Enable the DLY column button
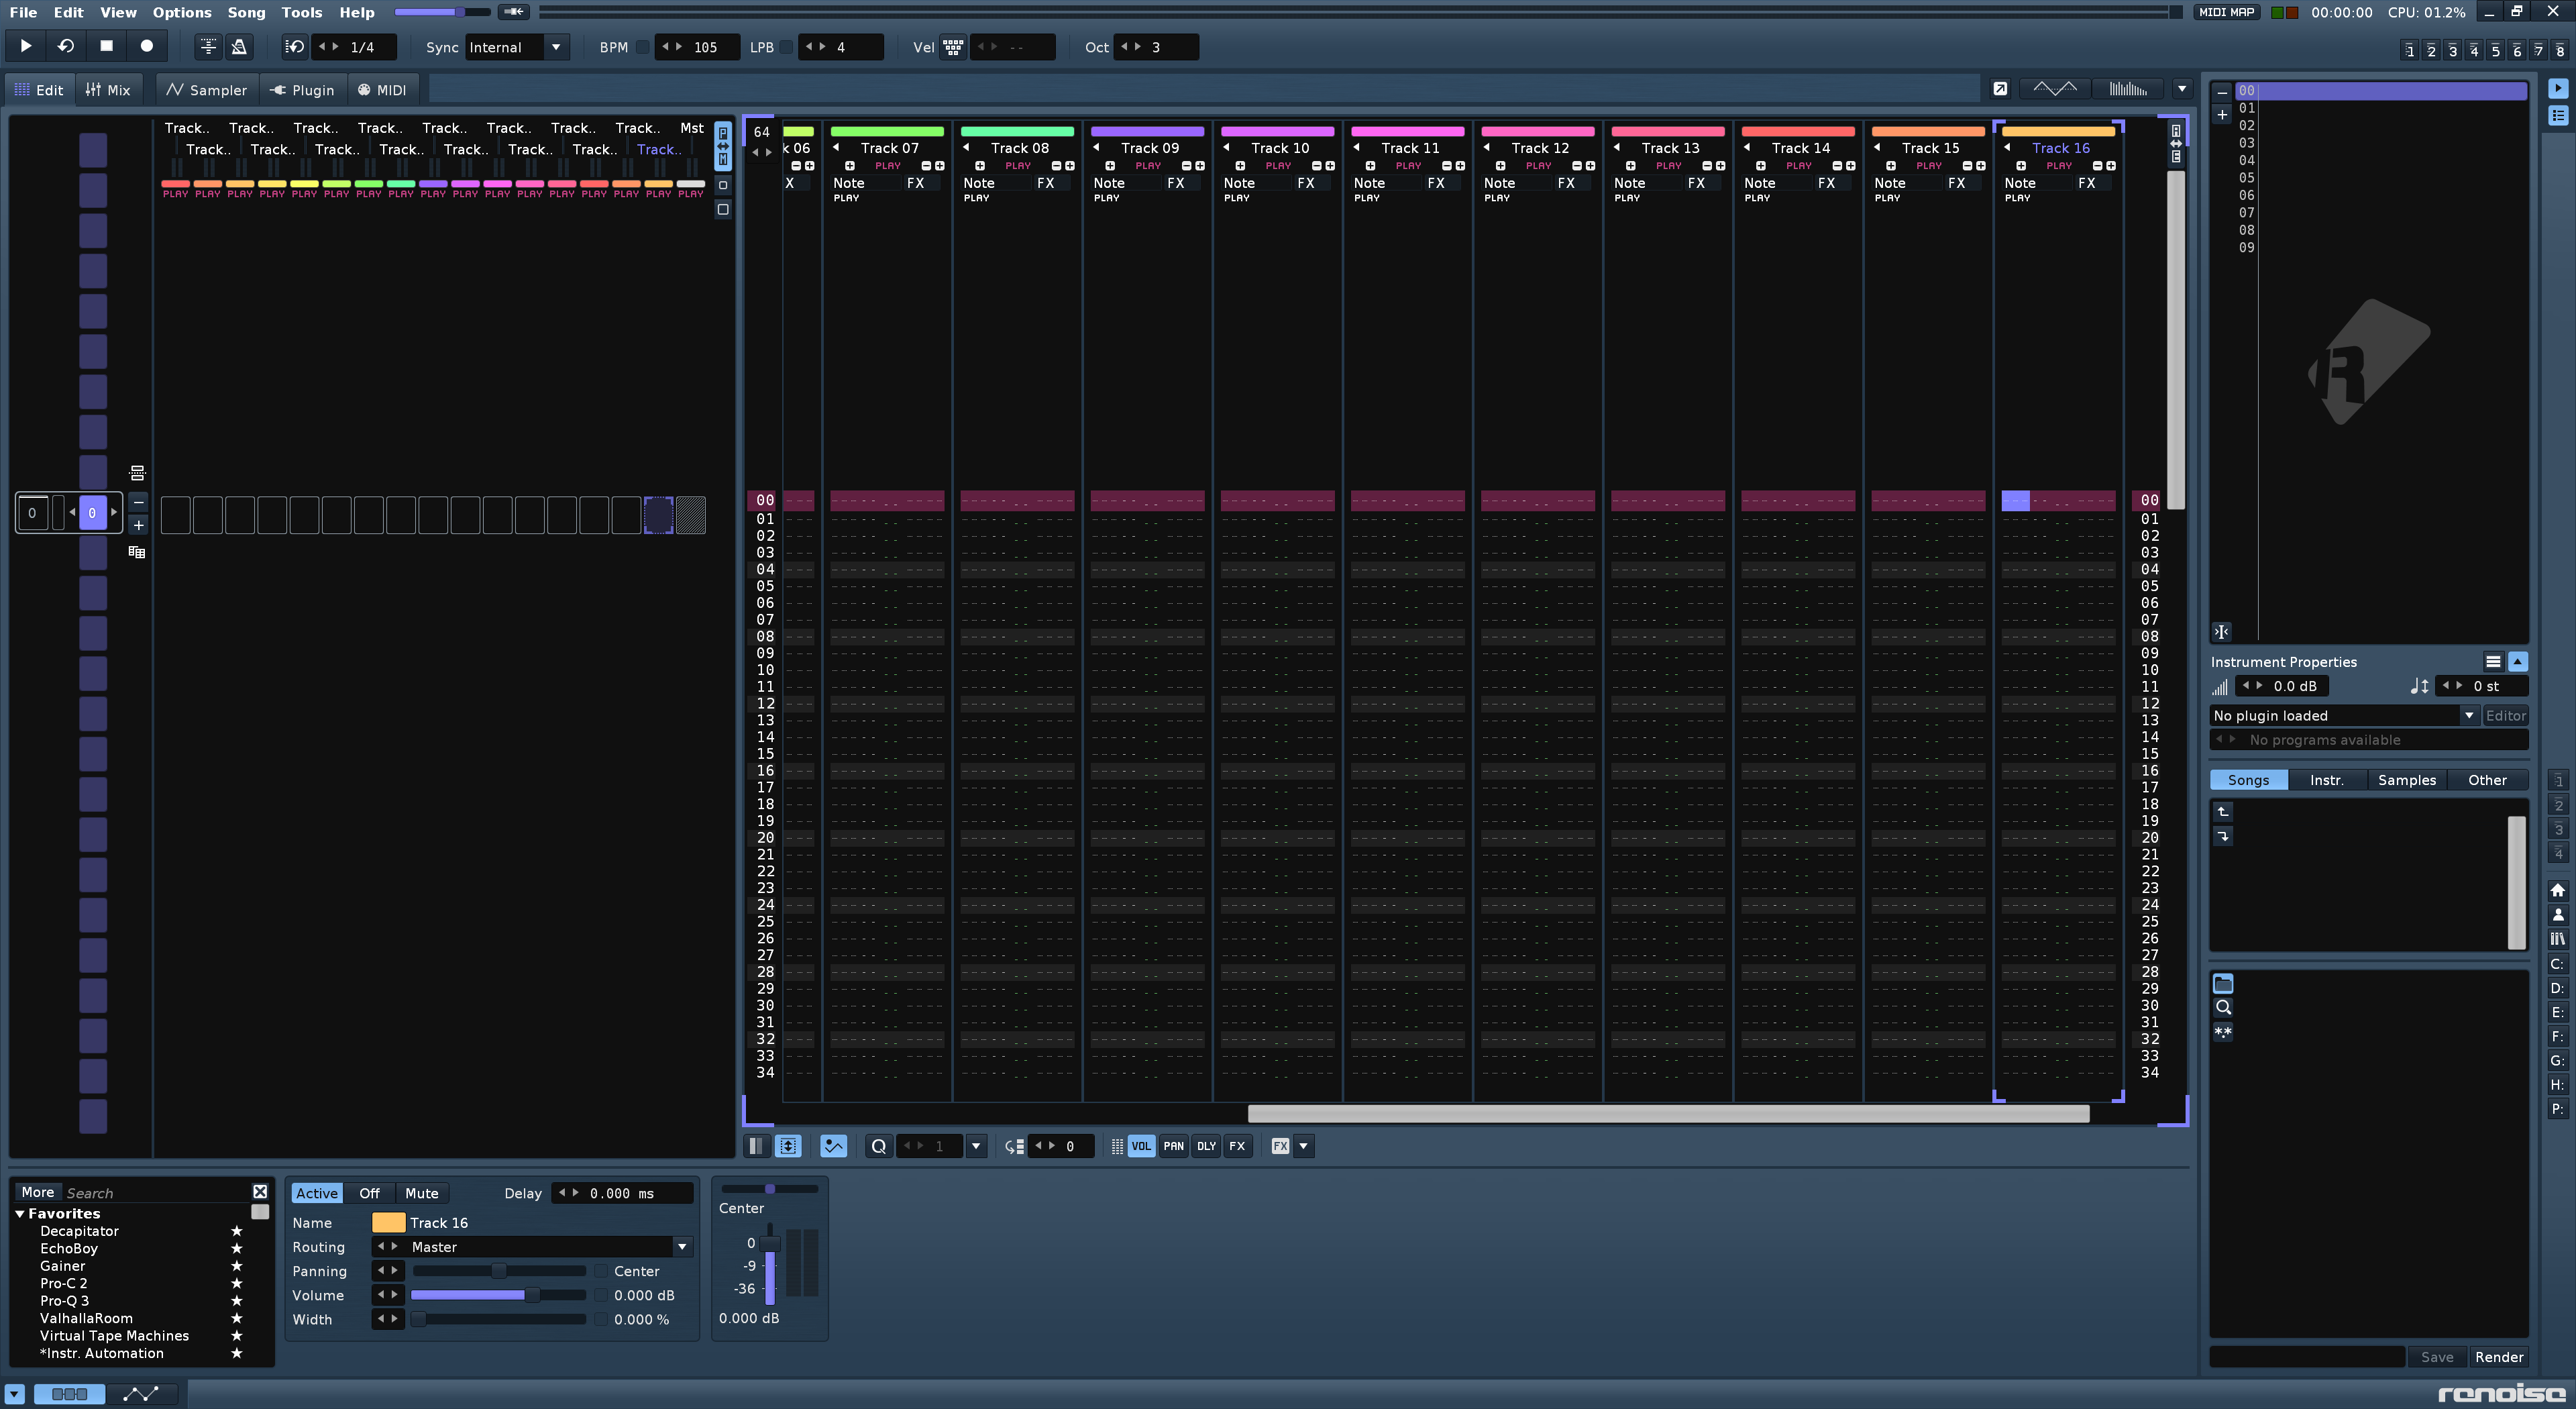Image resolution: width=2576 pixels, height=1409 pixels. (x=1206, y=1146)
